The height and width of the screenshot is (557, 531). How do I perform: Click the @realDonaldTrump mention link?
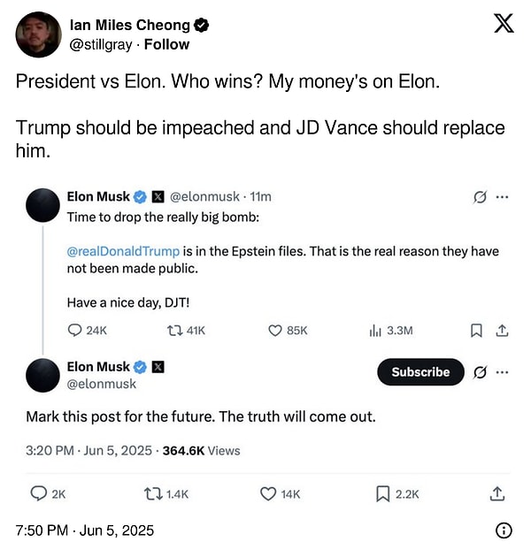pyautogui.click(x=123, y=251)
